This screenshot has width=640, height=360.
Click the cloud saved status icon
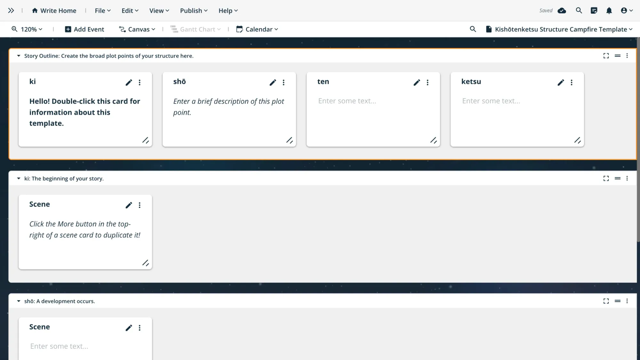pos(562,11)
